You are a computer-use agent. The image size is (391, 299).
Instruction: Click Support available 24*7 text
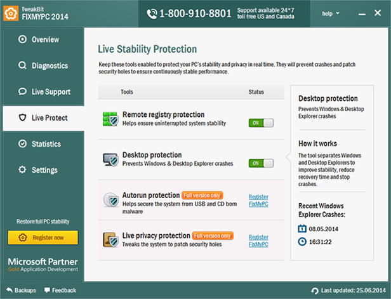pos(265,10)
